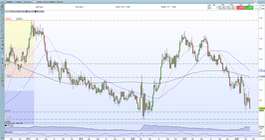Toggle the red arrow indicator button beside Price
This screenshot has width=265, height=140.
[x=6, y=11]
